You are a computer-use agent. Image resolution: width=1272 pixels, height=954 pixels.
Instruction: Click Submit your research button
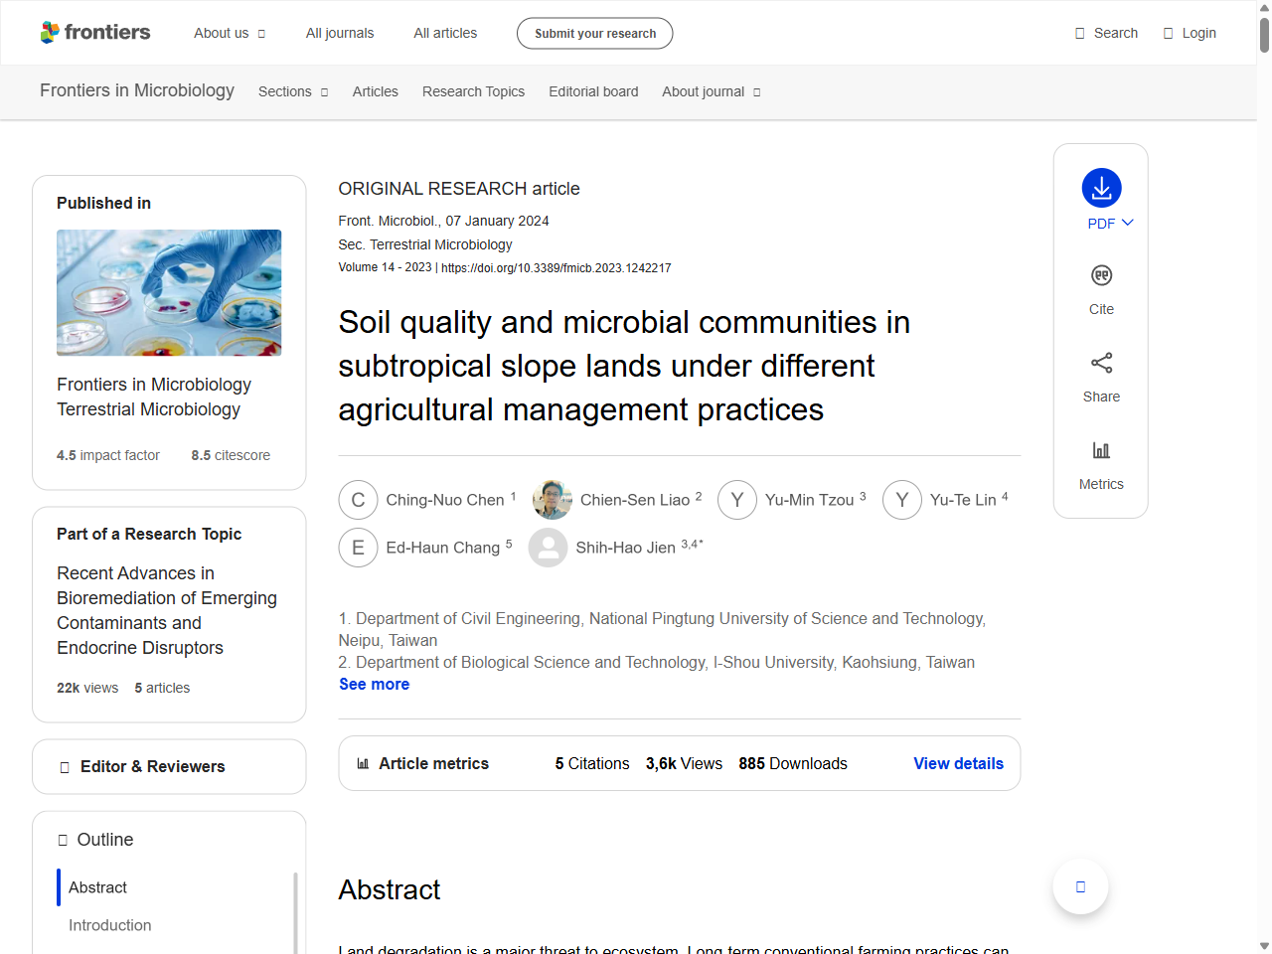(x=594, y=33)
